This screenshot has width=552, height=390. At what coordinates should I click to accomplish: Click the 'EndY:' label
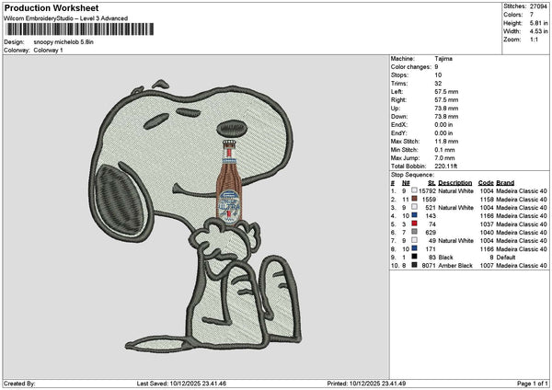tap(399, 133)
